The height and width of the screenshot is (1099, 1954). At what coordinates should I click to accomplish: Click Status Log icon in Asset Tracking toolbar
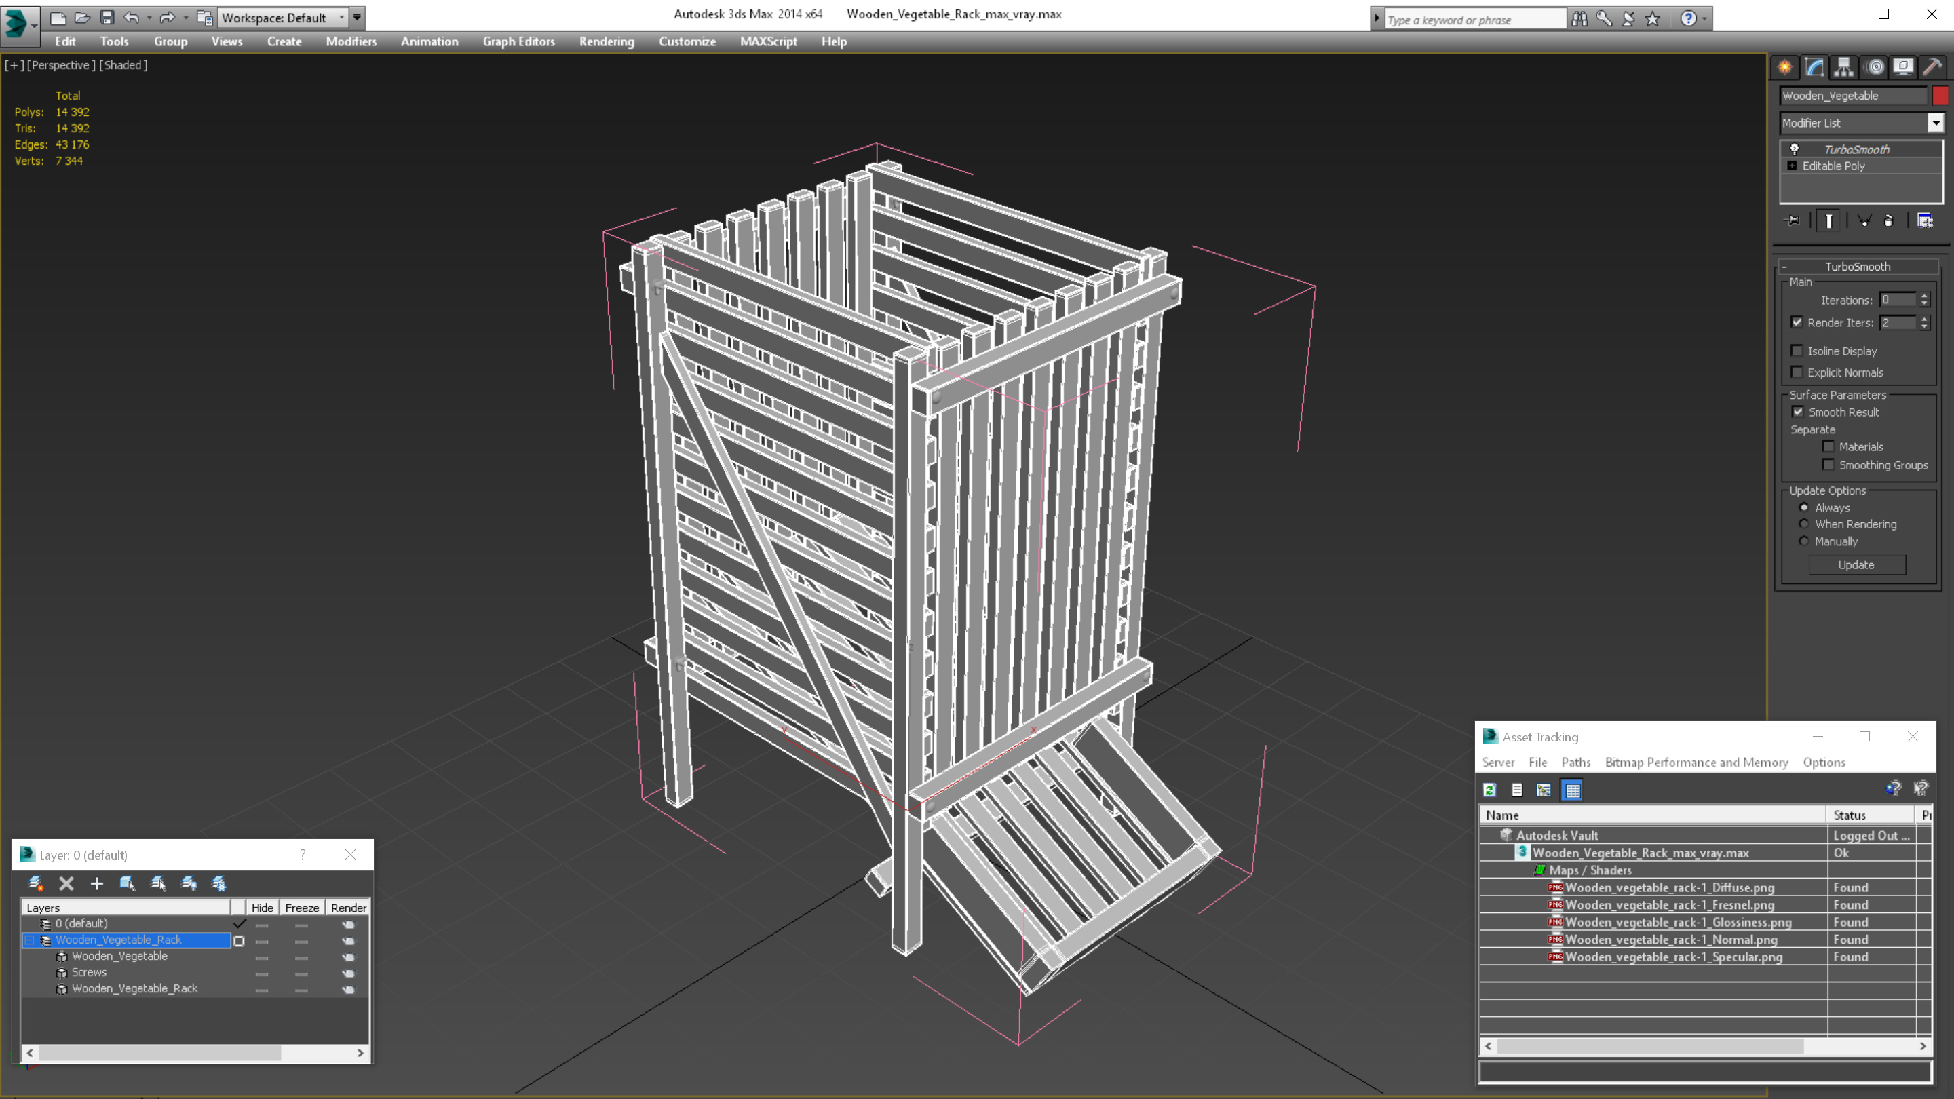click(x=1517, y=790)
